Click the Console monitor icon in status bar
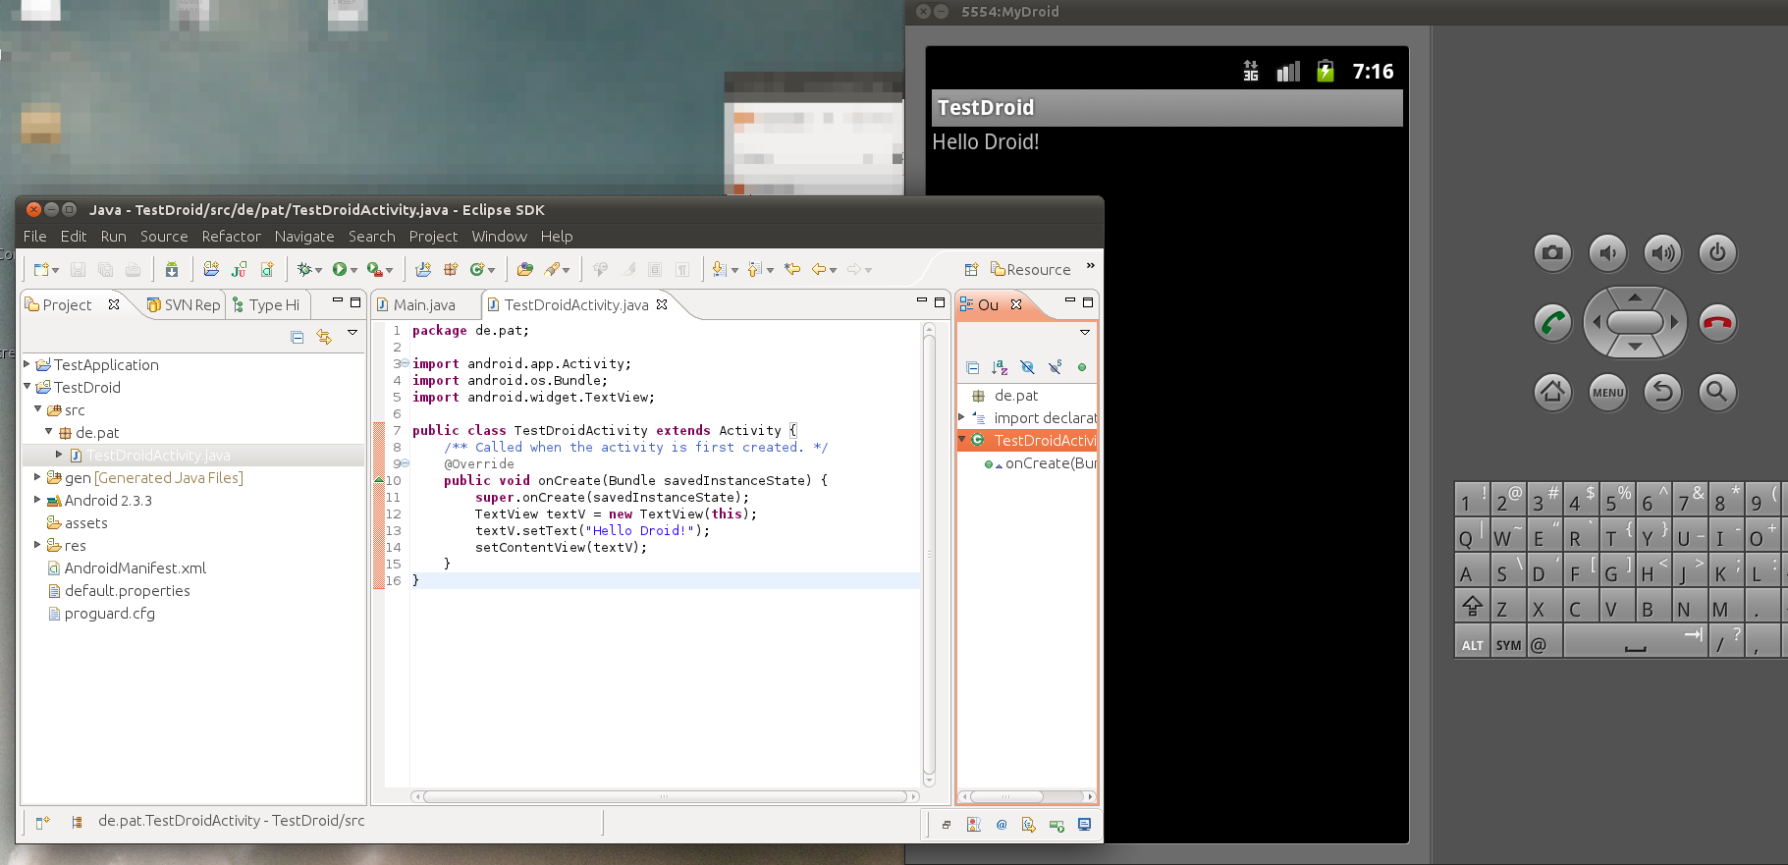The height and width of the screenshot is (865, 1788). coord(1084,825)
